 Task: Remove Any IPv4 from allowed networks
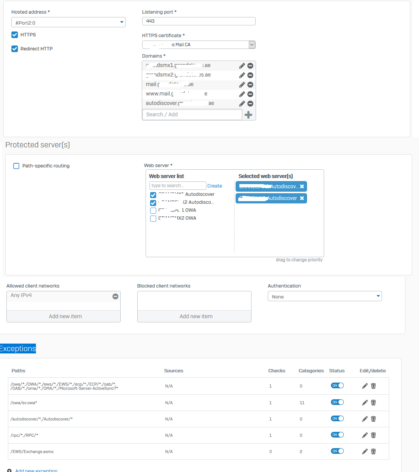tap(115, 296)
